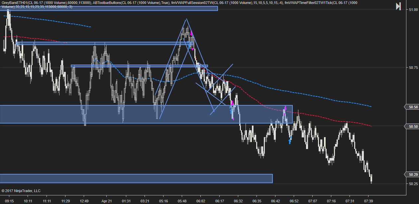The height and width of the screenshot is (204, 419).
Task: Click the 05:16 time axis label
Action: tap(163, 201)
